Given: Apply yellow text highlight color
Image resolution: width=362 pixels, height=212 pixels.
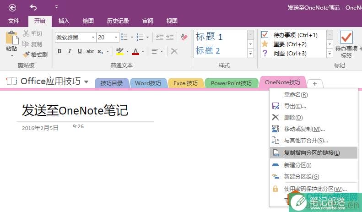Looking at the screenshot, I should point(119,51).
